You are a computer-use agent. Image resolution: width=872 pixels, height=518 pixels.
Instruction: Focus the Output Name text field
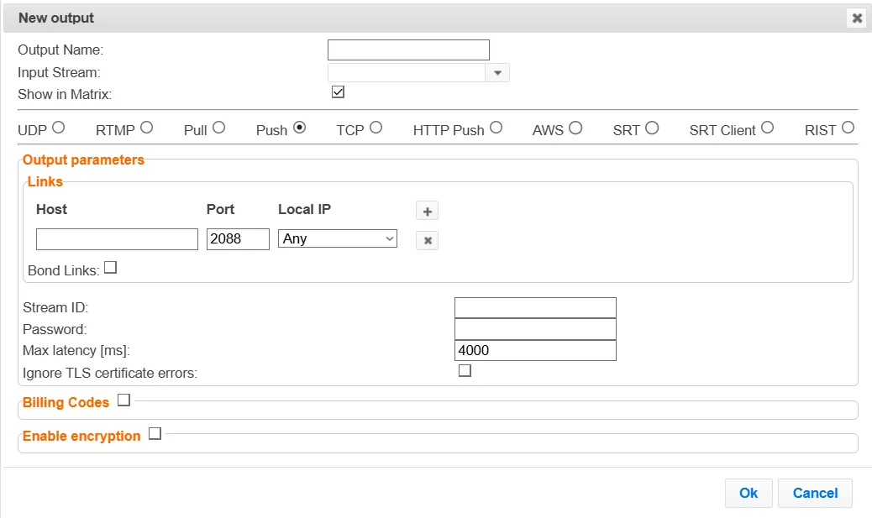[409, 50]
